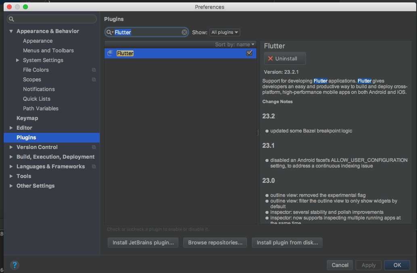Close the Preferences window
The height and width of the screenshot is (273, 417).
click(x=9, y=7)
